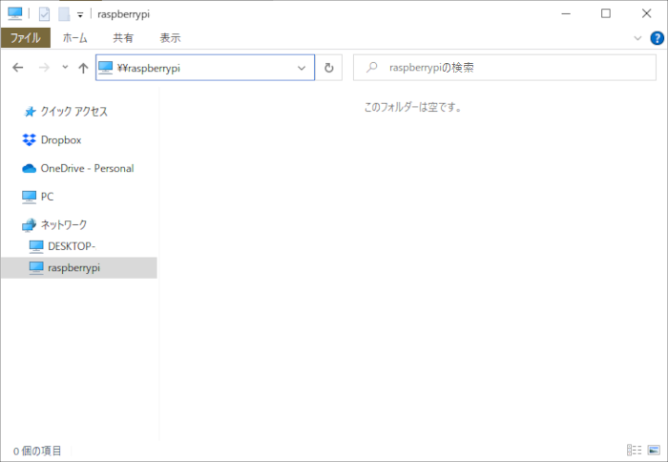Open Customize Quick Access Toolbar dropdown
Screen dimensions: 668x462
80,15
